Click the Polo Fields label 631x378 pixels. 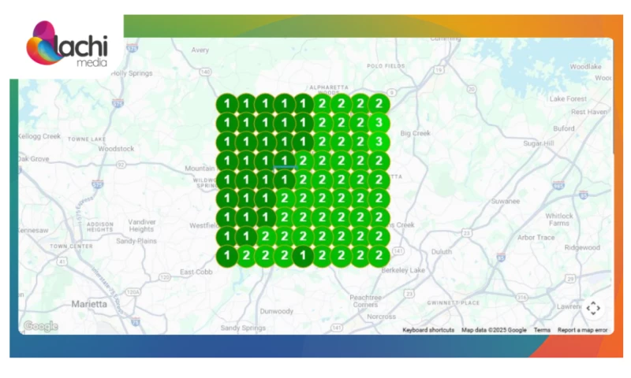click(386, 66)
